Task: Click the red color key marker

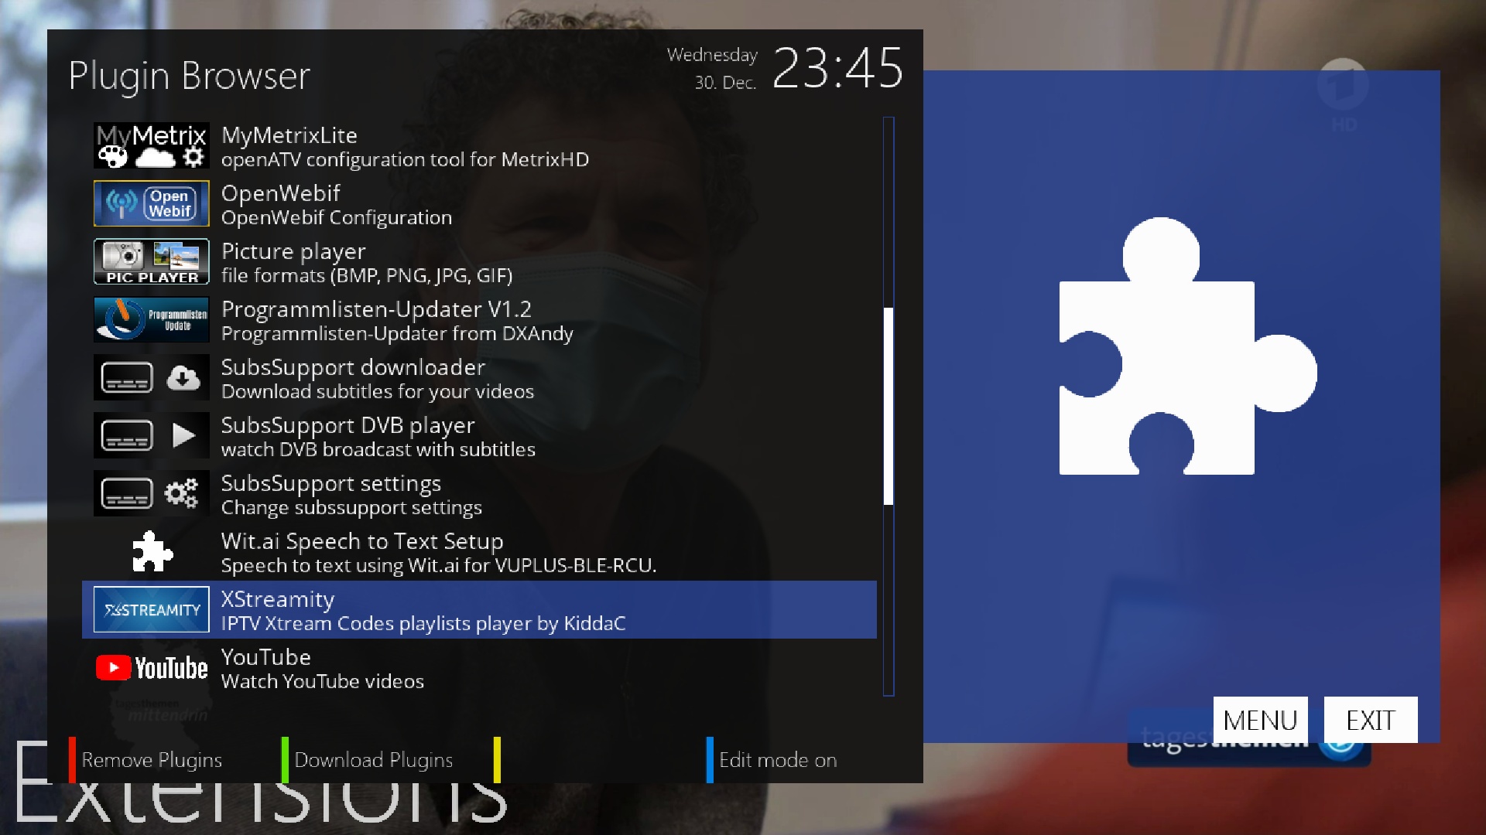Action: point(72,760)
